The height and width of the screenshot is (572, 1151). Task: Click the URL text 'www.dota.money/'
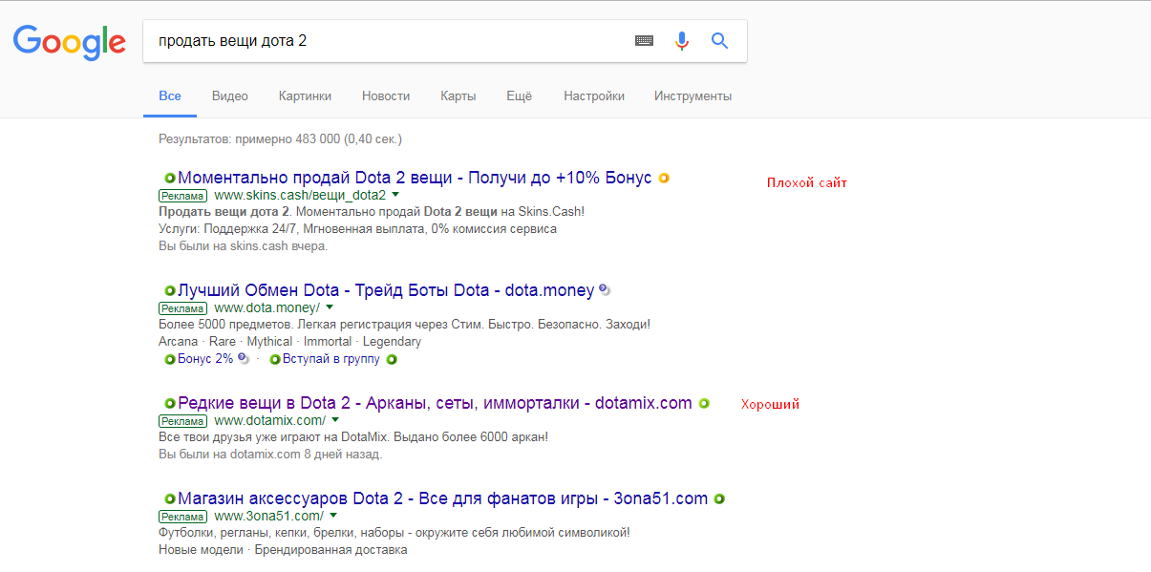pos(266,307)
